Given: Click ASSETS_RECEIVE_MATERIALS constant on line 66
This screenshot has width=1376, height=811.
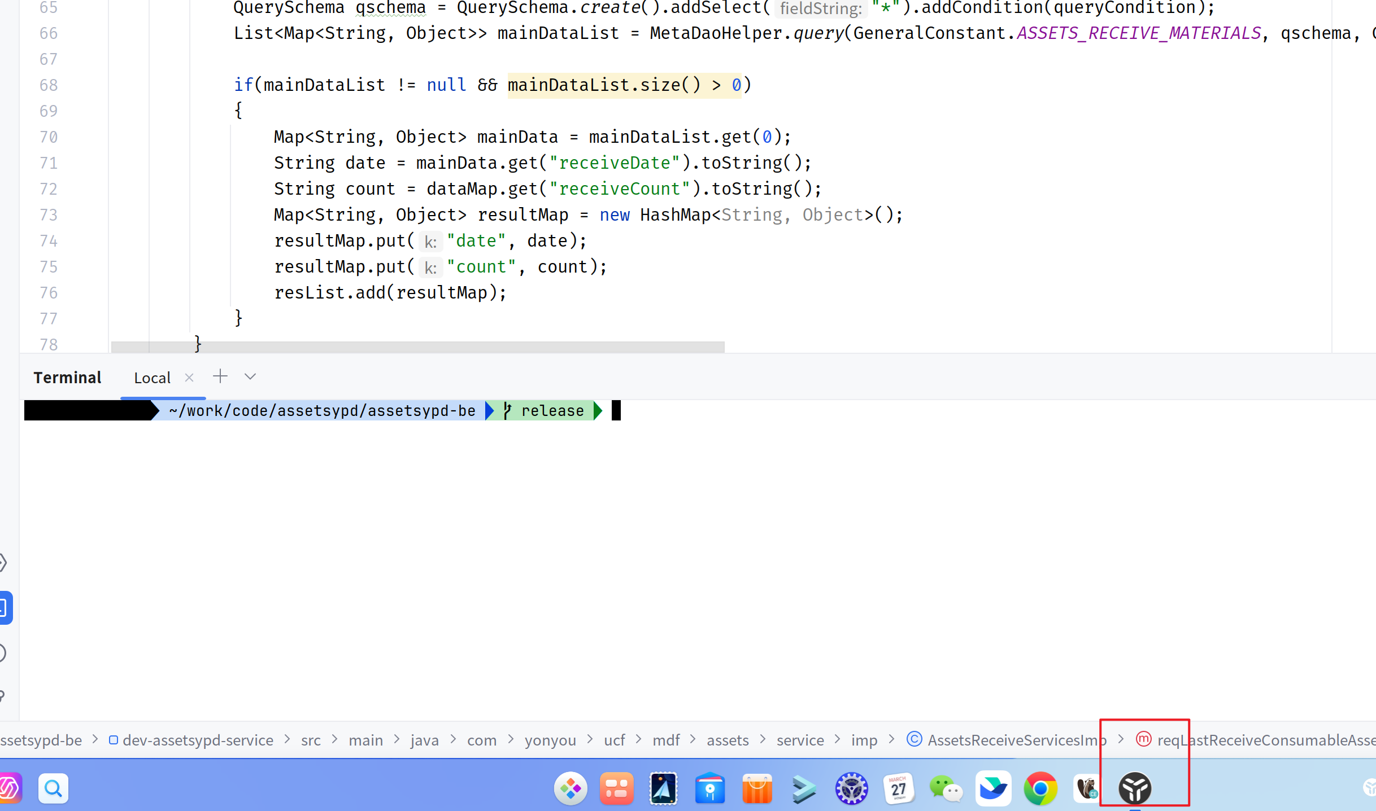Looking at the screenshot, I should click(1139, 33).
